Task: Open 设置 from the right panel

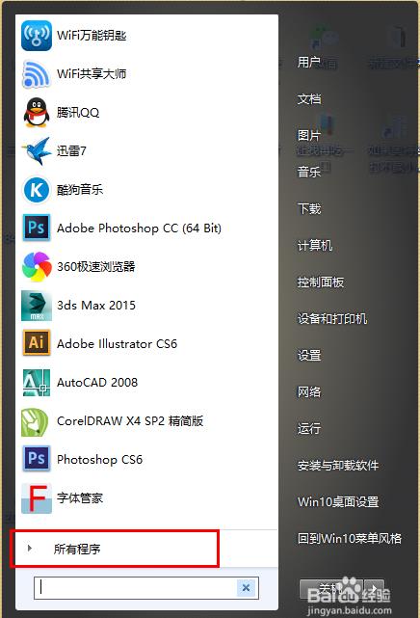Action: click(x=309, y=356)
